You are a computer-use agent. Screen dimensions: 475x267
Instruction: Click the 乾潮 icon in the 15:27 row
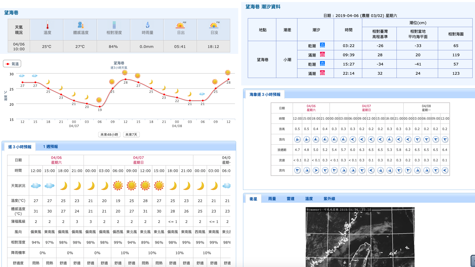point(322,64)
